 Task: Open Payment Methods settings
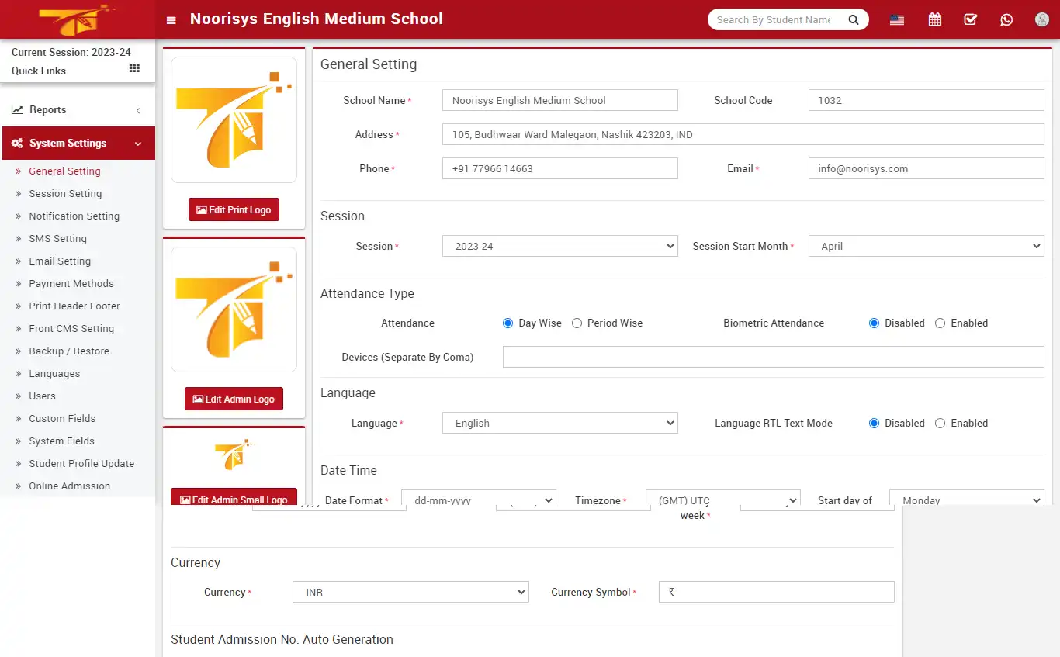point(72,283)
